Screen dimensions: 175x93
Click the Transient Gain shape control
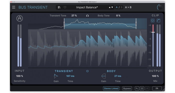pyautogui.click(x=56, y=76)
